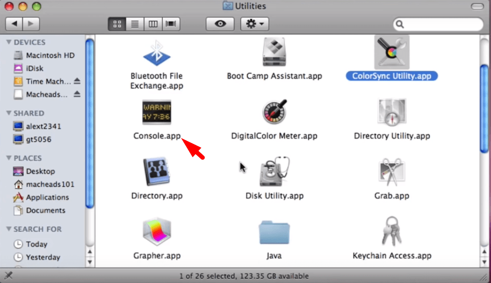491x283 pixels.
Task: Click the Boot Camp Assistant.app file name
Action: coord(274,76)
